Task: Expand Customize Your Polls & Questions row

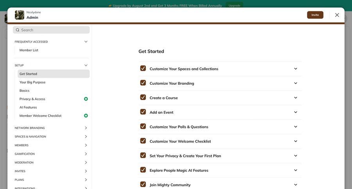Action: tap(296, 127)
